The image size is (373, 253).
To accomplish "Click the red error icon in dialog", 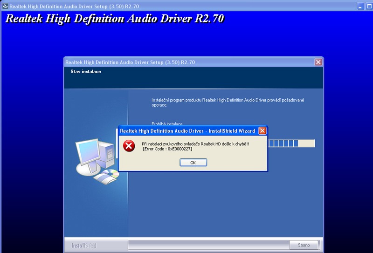I will click(129, 146).
